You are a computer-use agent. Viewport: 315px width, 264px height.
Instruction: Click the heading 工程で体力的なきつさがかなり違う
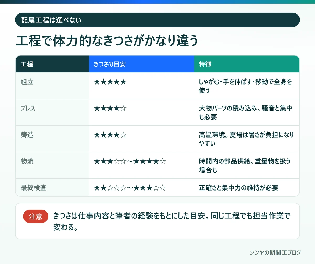tap(106, 41)
